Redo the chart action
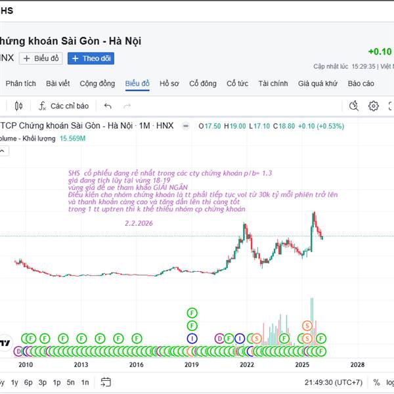The image size is (394, 394). (127, 106)
